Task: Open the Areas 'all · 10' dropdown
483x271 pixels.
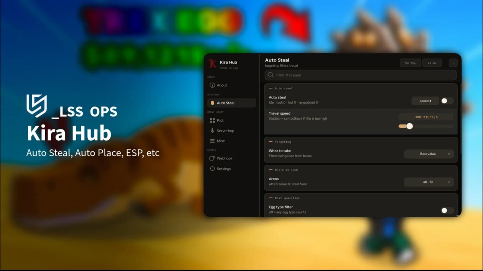Action: coord(429,182)
